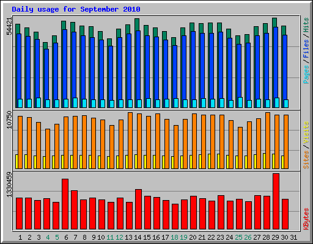The width and height of the screenshot is (313, 244).
Task: Select day label 8 on the x-axis
Action: click(84, 237)
